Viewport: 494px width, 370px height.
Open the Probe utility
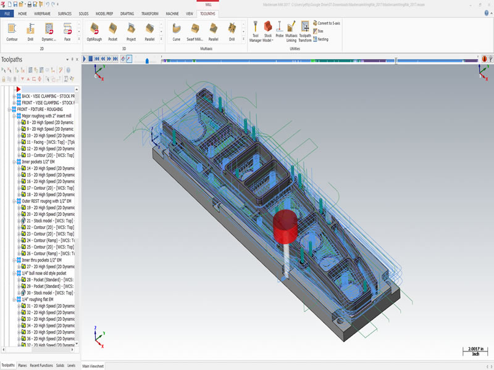tap(279, 30)
